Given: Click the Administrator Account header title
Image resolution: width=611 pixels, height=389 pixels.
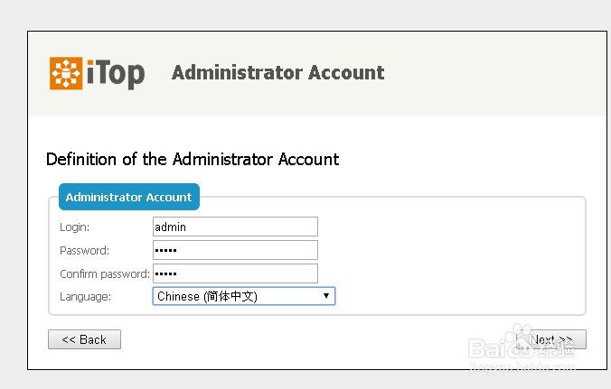Looking at the screenshot, I should [x=277, y=73].
